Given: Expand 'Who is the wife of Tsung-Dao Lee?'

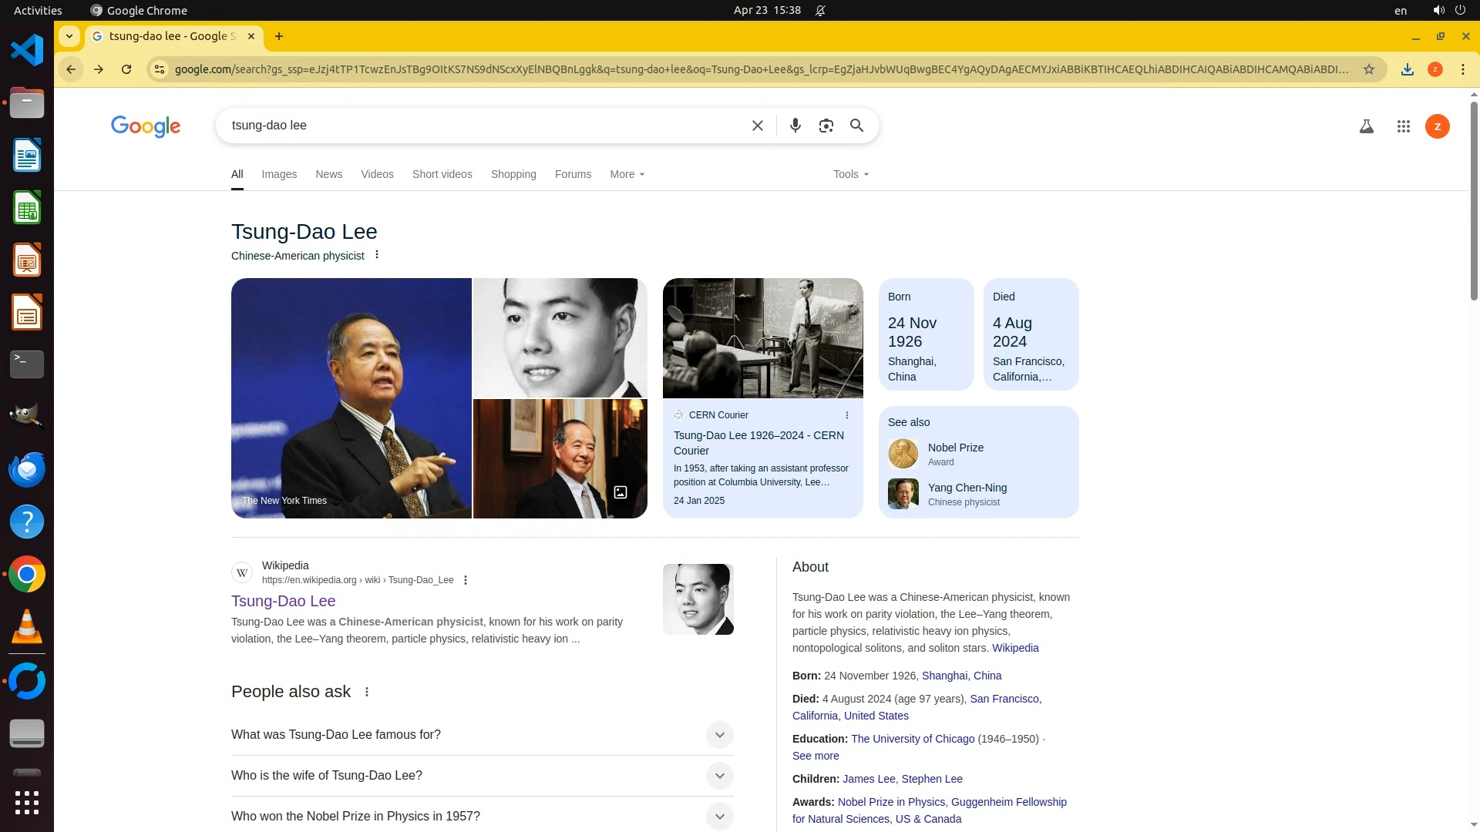Looking at the screenshot, I should point(718,775).
